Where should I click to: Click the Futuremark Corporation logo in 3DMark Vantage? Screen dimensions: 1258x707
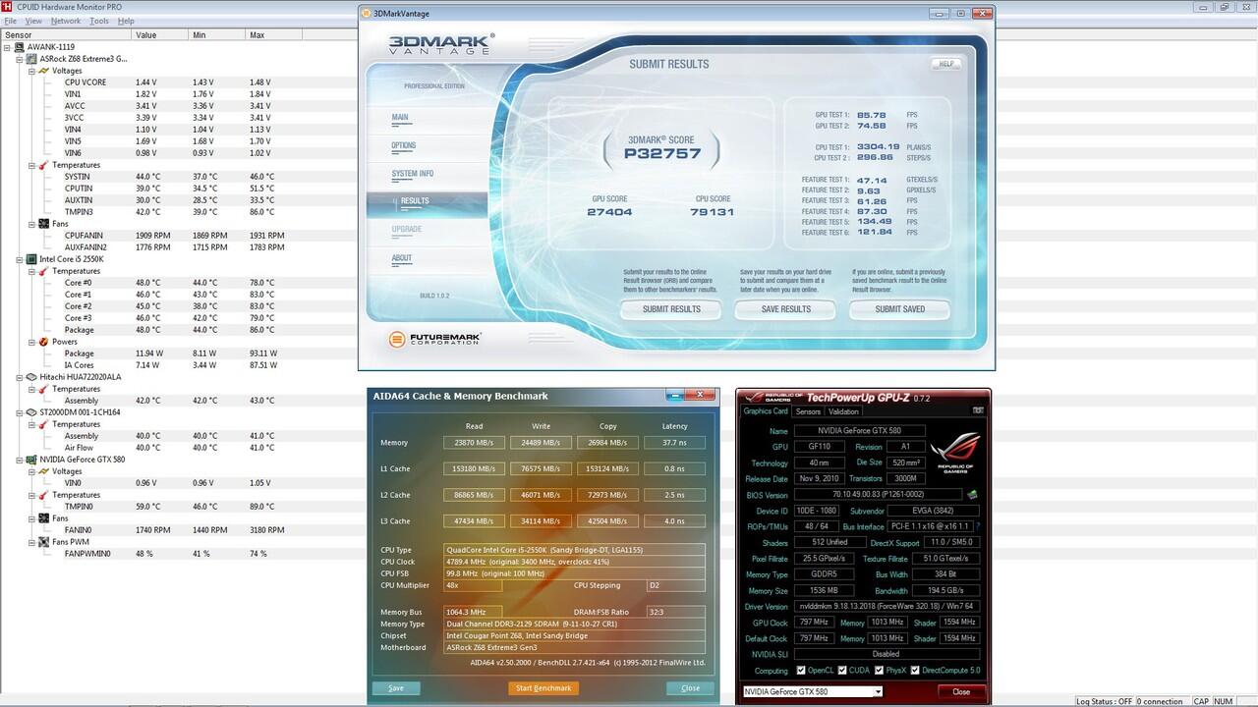coord(434,340)
